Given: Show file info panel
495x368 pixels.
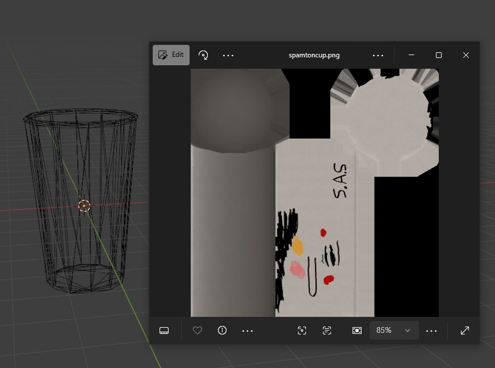Looking at the screenshot, I should pyautogui.click(x=223, y=331).
